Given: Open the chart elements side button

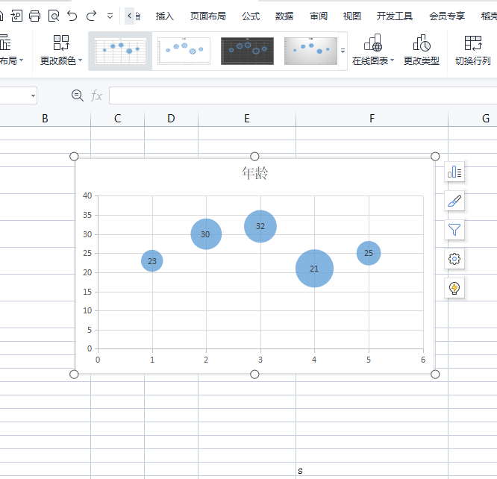Looking at the screenshot, I should click(454, 172).
